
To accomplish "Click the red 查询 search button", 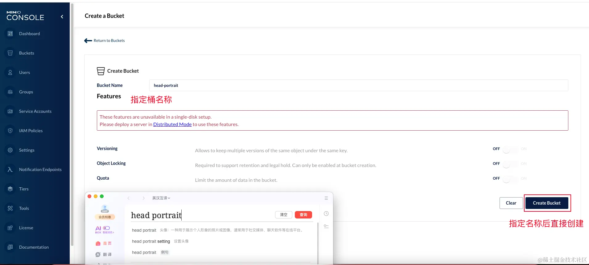I will [303, 215].
